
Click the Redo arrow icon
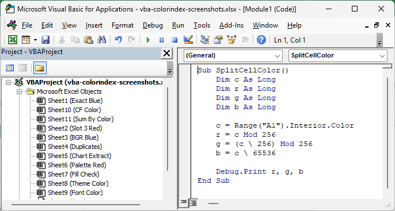click(131, 40)
